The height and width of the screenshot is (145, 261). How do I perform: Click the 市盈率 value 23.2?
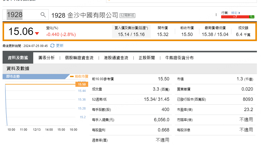tap(248, 110)
